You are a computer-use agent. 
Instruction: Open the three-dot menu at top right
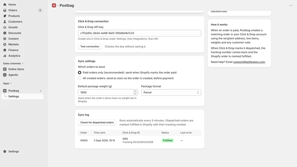(291, 5)
